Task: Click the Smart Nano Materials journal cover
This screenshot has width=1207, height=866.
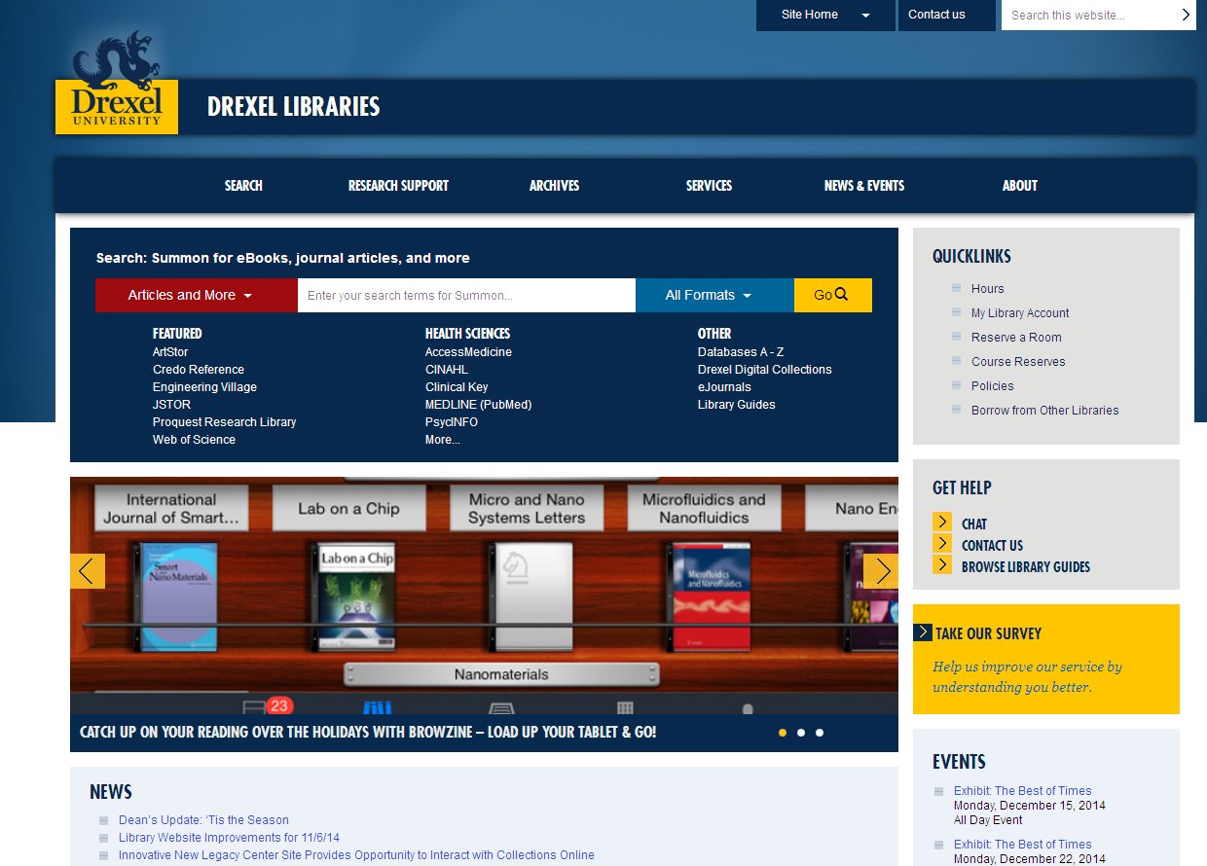Action: pos(178,596)
